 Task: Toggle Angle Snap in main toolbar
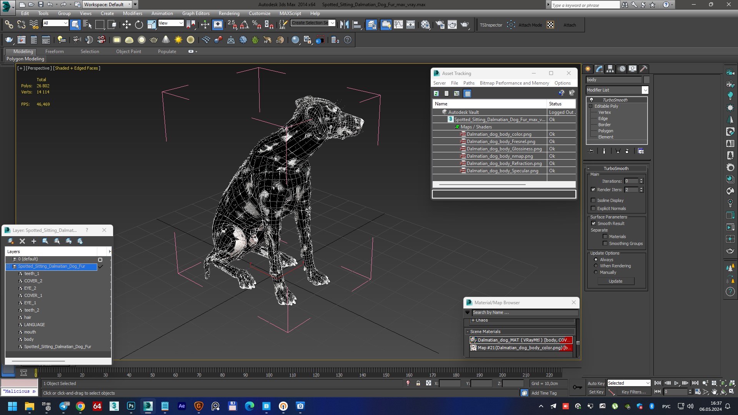(x=244, y=25)
